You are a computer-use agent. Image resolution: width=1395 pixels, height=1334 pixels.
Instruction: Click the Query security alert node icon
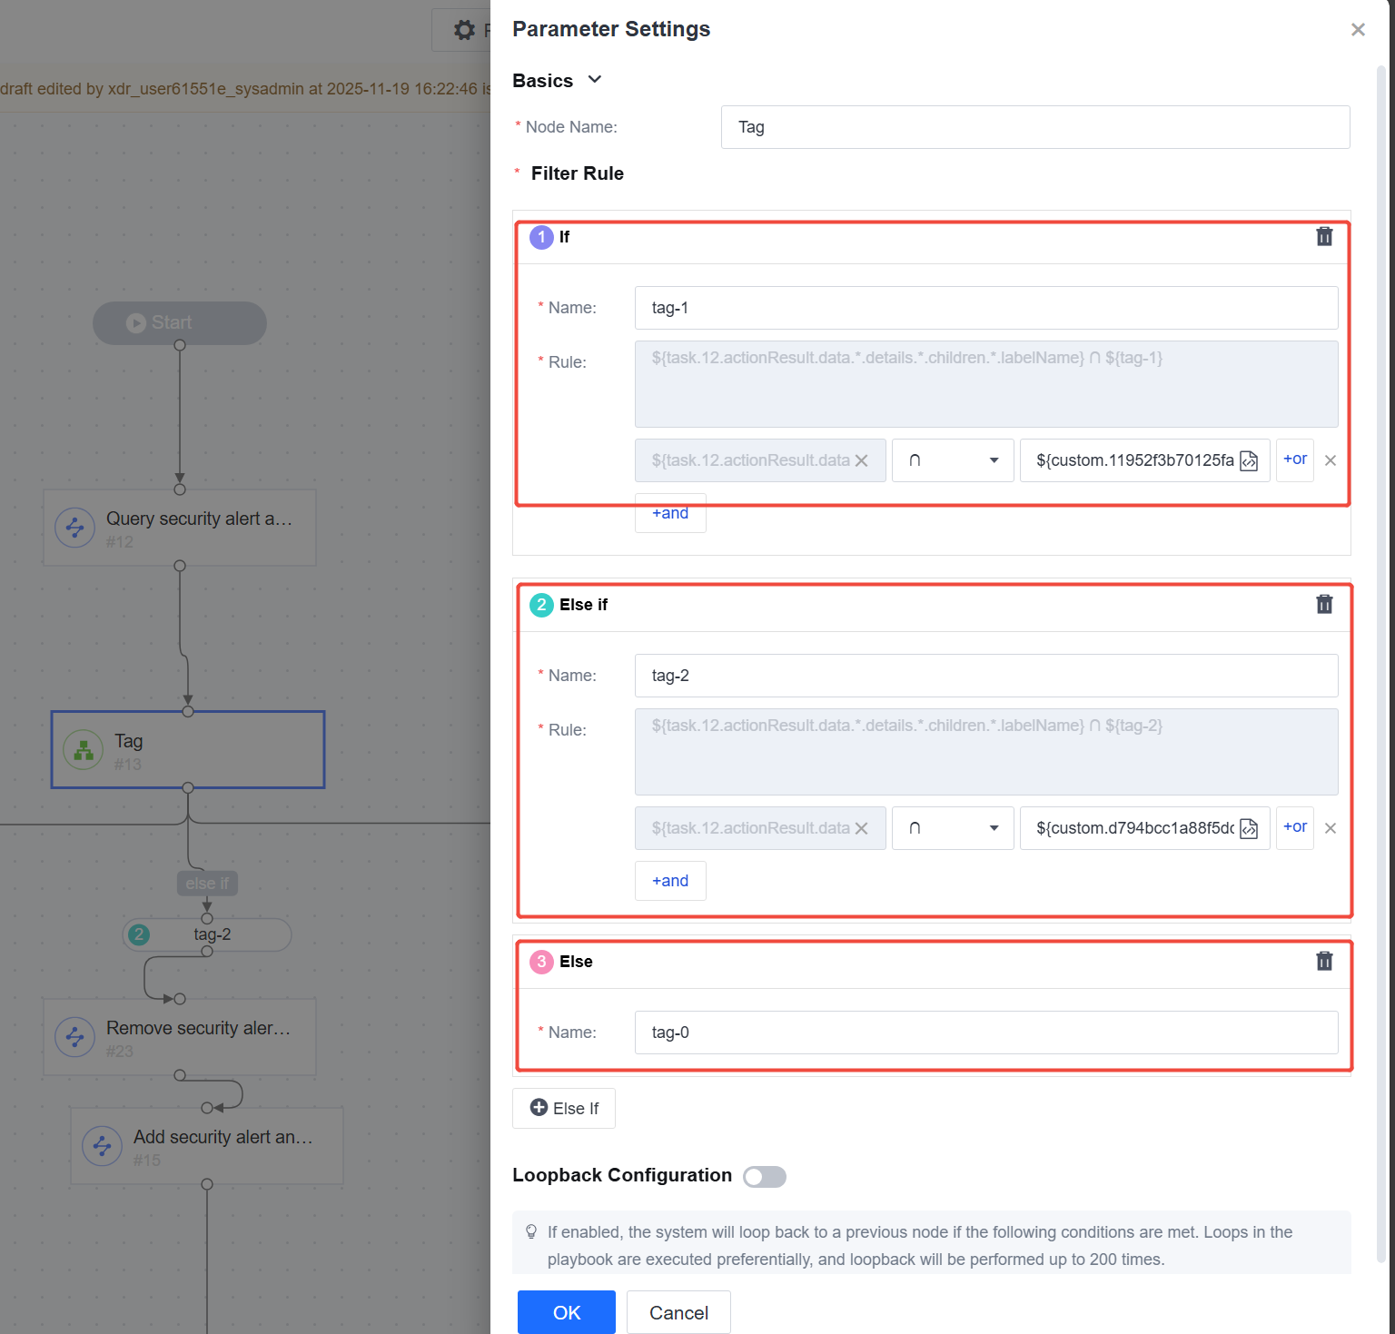tap(75, 528)
